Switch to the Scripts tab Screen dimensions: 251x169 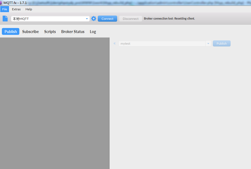(50, 32)
